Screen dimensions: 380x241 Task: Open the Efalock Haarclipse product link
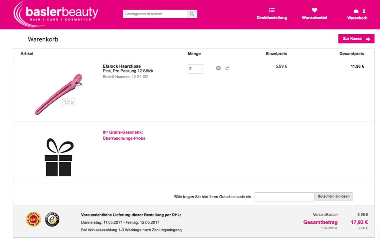coord(122,66)
